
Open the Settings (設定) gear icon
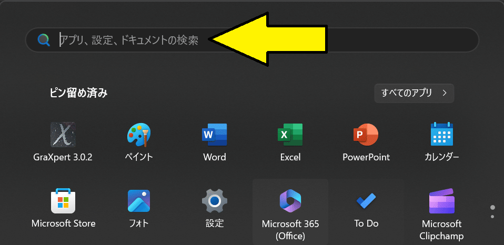click(x=215, y=201)
